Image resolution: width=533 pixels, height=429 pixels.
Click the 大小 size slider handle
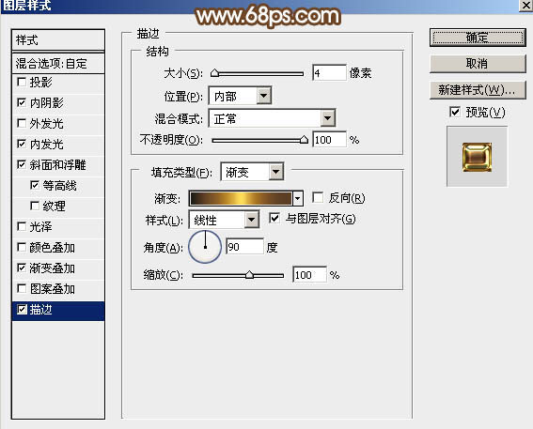(x=214, y=72)
